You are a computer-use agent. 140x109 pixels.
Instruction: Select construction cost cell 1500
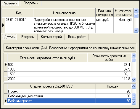pyautogui.click(x=47, y=74)
